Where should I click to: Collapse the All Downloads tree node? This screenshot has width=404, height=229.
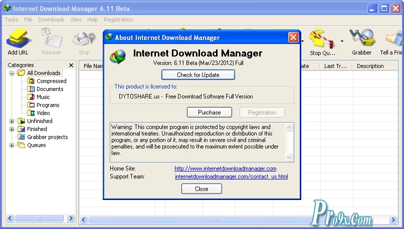click(12, 73)
